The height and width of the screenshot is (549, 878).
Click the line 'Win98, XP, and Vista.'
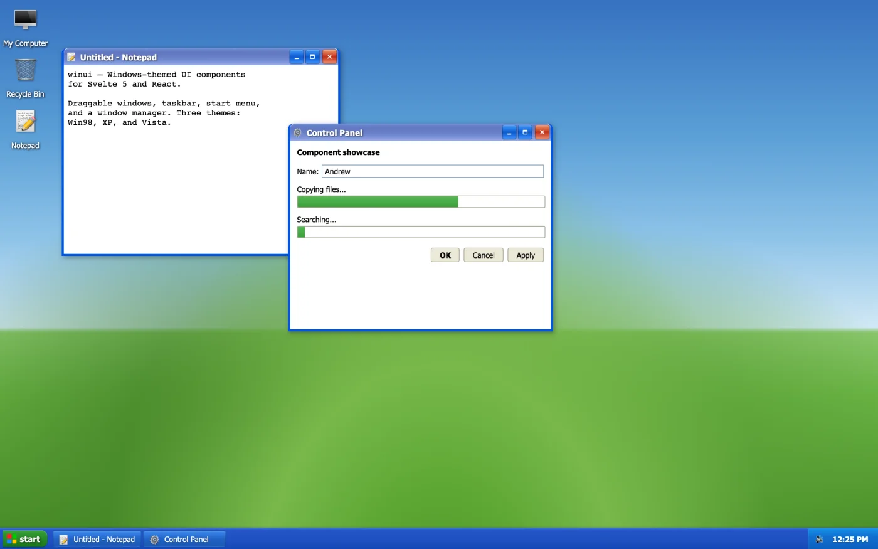[x=119, y=122]
